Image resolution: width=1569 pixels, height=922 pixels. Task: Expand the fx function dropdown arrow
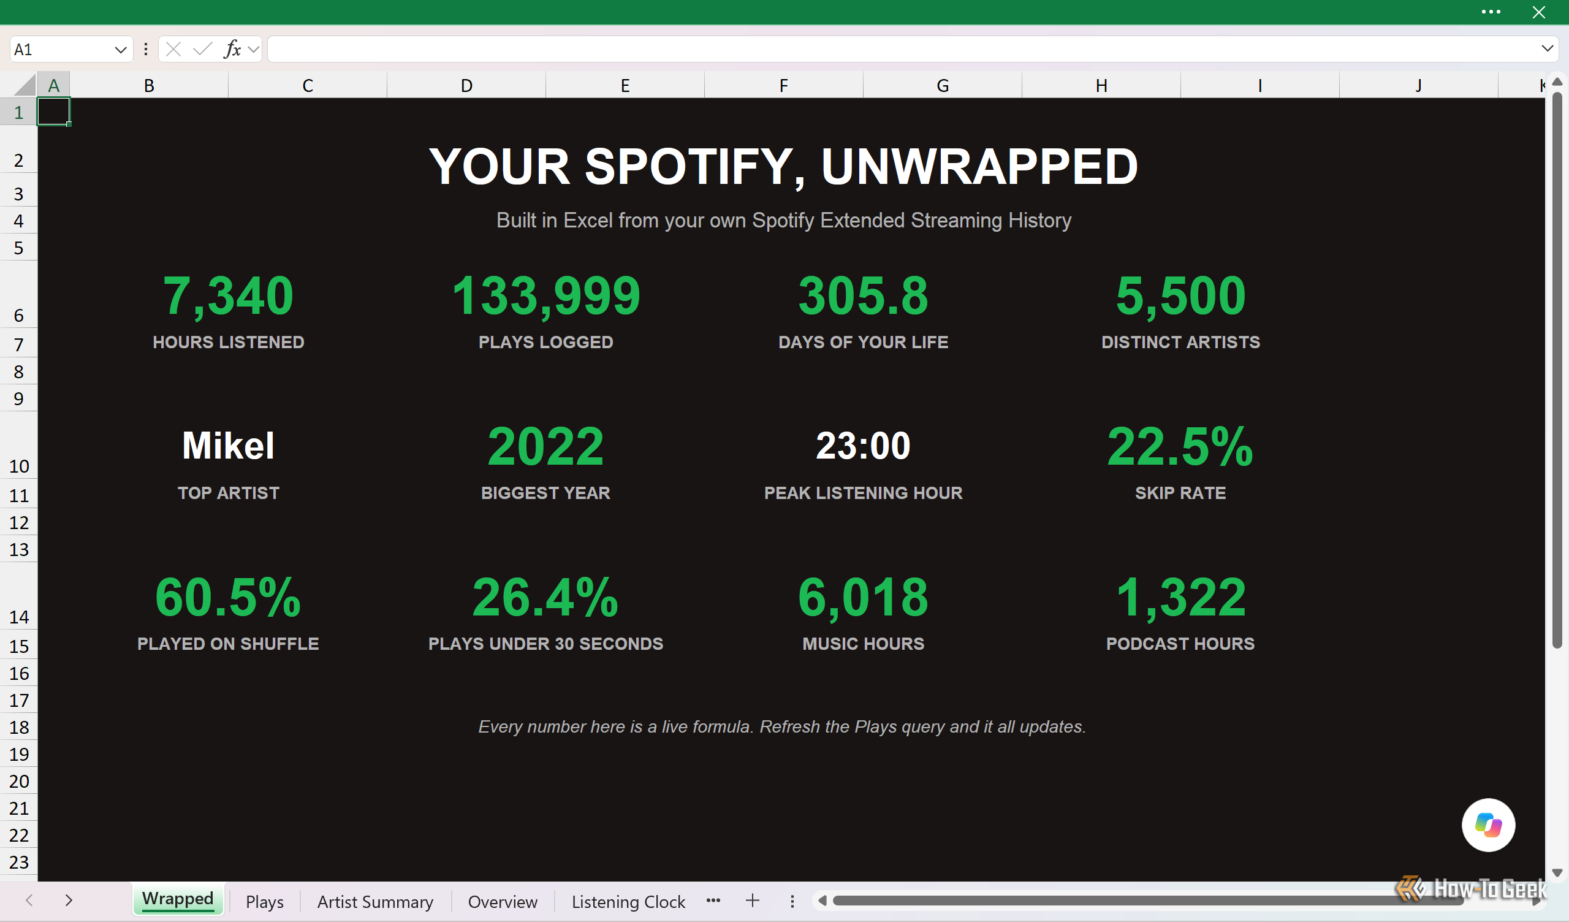tap(253, 49)
